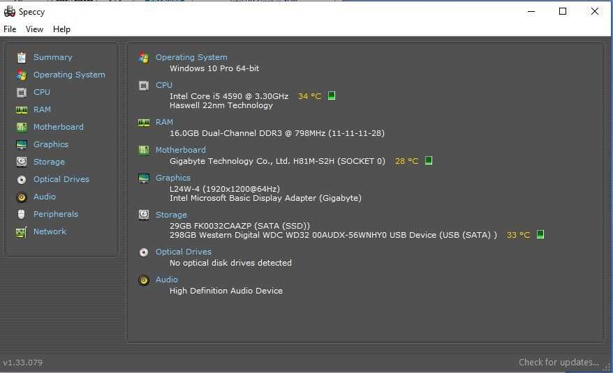Image resolution: width=613 pixels, height=373 pixels.
Task: Select Peripherals in the sidebar
Action: tap(56, 214)
